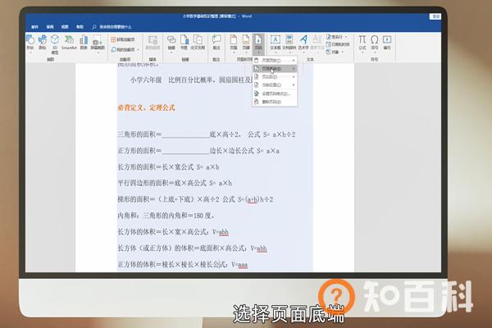Insert 日期和时间 date and time
This screenshot has height=328, width=492.
(338, 44)
